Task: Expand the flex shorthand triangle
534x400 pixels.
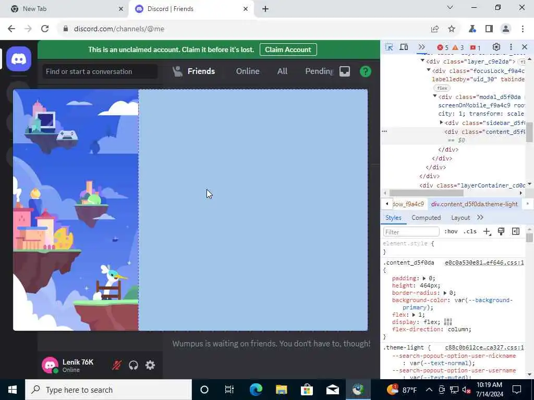Action: [414, 315]
